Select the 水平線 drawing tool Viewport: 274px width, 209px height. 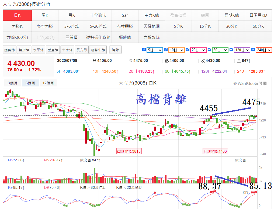tap(39, 50)
